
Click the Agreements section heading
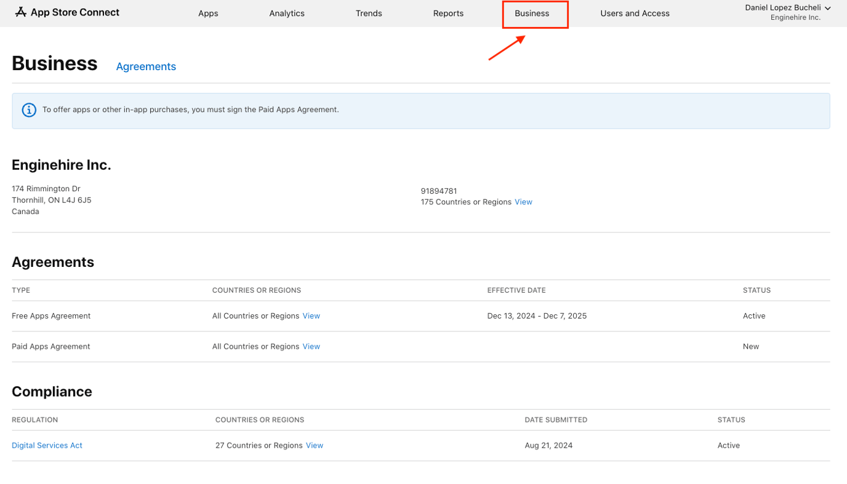(x=53, y=262)
